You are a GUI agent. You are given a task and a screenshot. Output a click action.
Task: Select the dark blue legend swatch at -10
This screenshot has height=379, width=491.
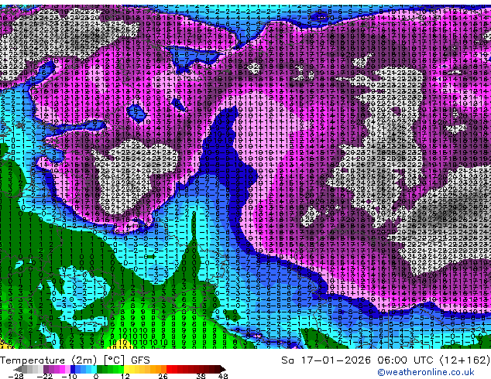click(73, 369)
